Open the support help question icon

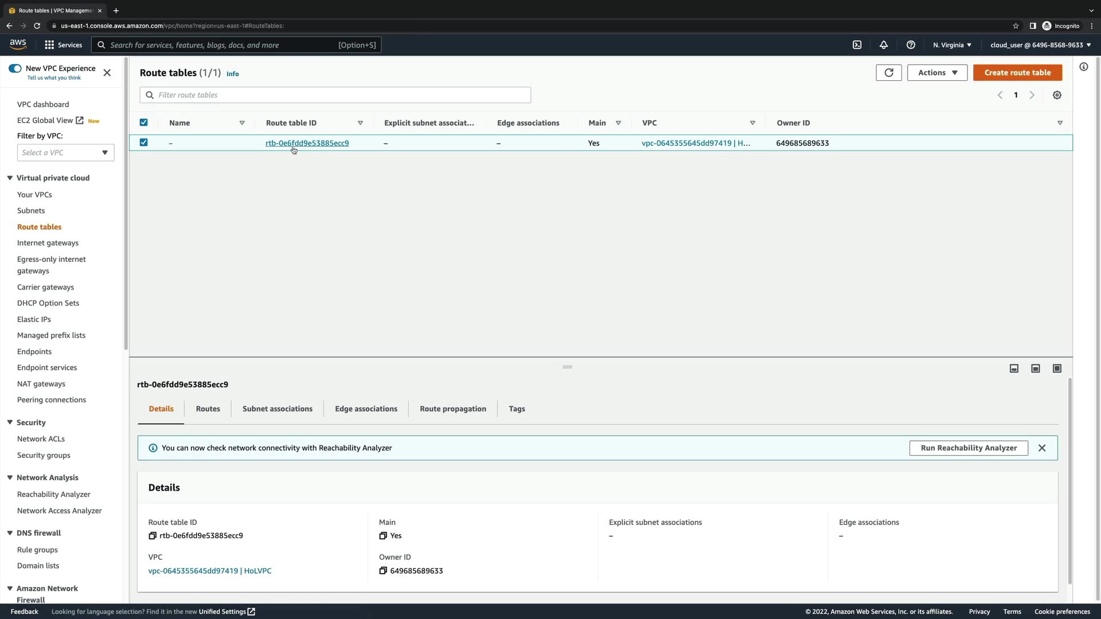(x=911, y=45)
